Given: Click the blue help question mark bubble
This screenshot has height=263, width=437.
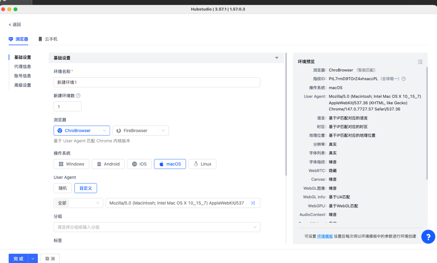Looking at the screenshot, I should pos(428,237).
